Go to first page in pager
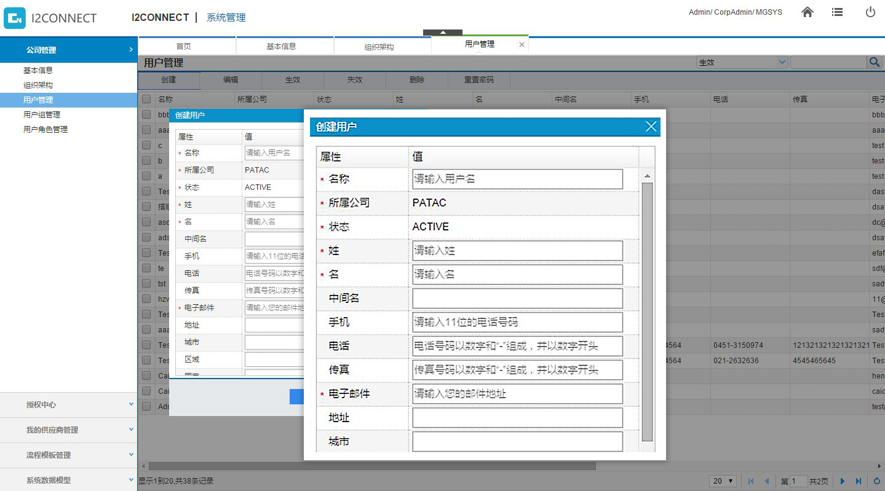885x491 pixels. (751, 481)
